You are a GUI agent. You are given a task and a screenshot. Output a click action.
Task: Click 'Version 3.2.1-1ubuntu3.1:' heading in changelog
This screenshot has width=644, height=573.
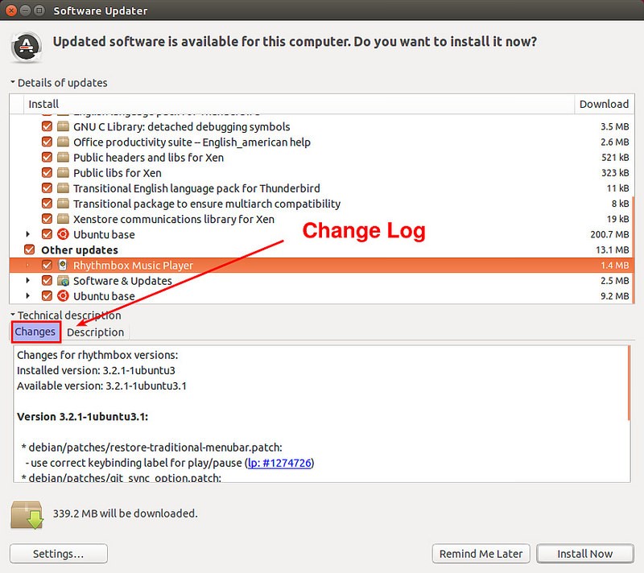pyautogui.click(x=83, y=417)
